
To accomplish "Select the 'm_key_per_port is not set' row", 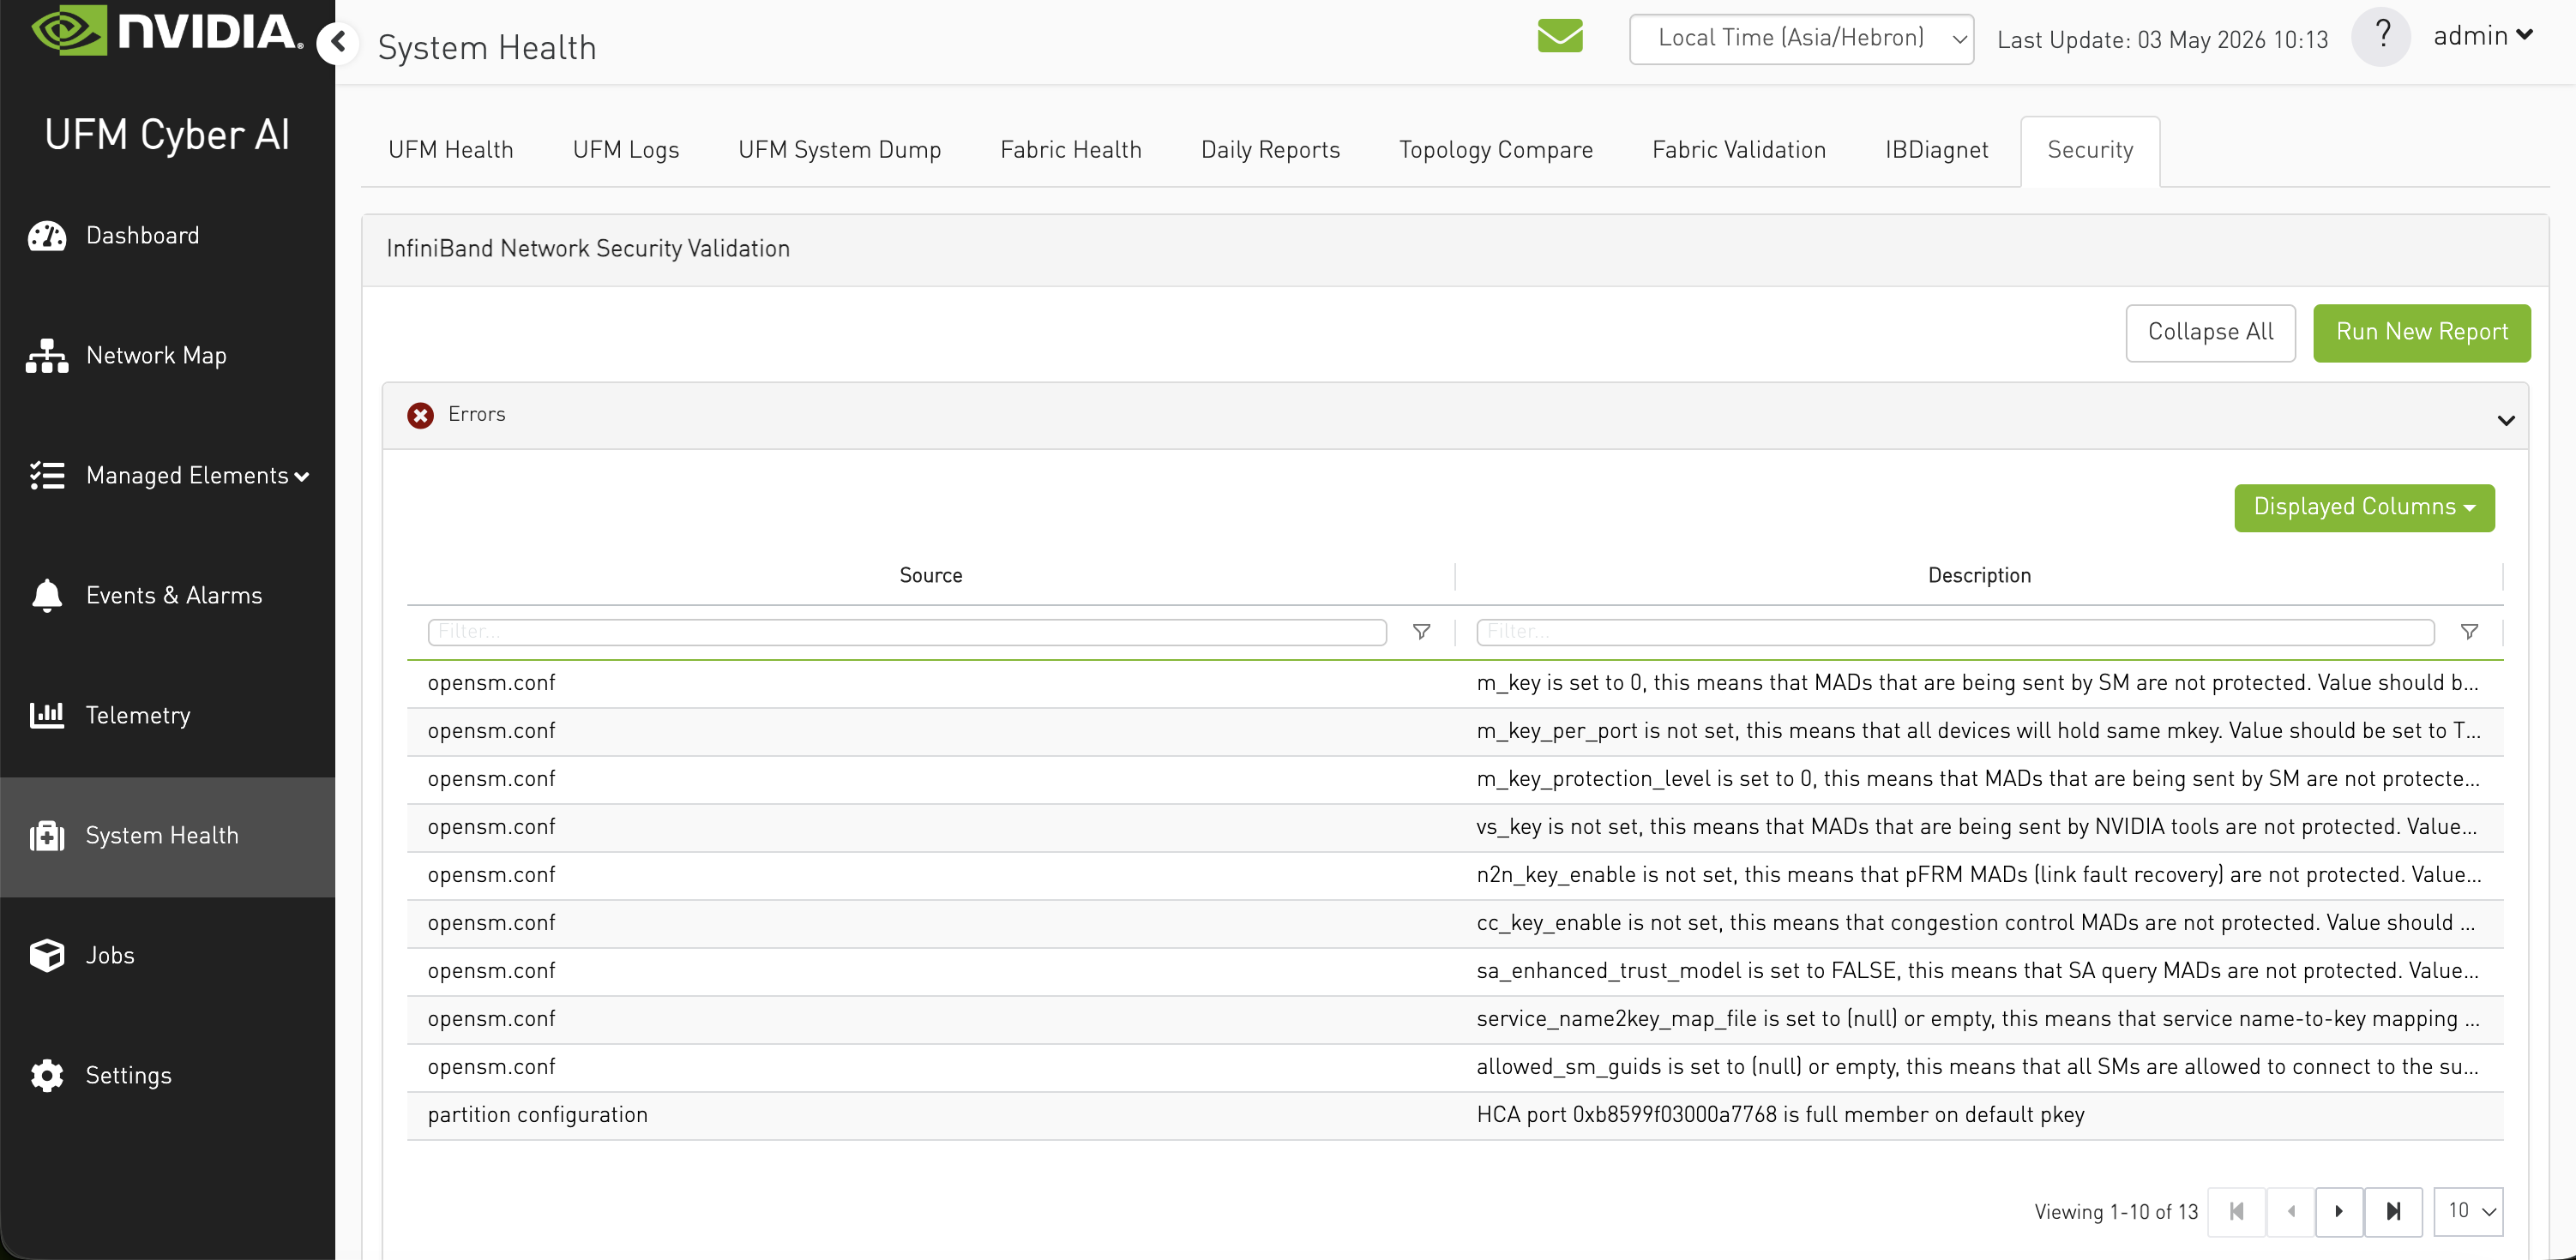I will tap(1455, 731).
